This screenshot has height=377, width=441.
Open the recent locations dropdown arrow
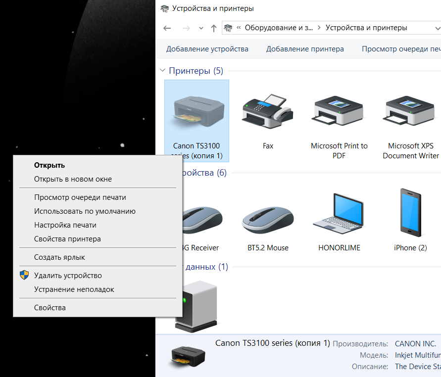(x=201, y=28)
